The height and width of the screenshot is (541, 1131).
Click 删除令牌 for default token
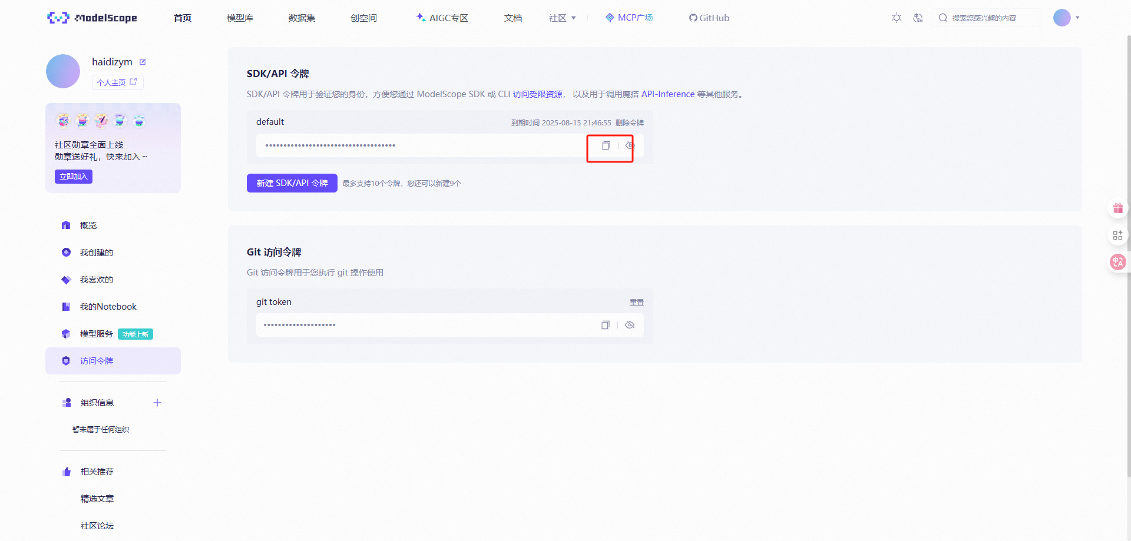click(630, 123)
